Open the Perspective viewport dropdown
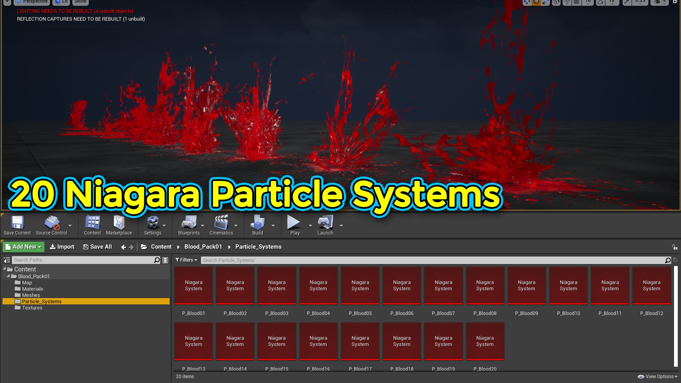Image resolution: width=681 pixels, height=383 pixels. 32,1
